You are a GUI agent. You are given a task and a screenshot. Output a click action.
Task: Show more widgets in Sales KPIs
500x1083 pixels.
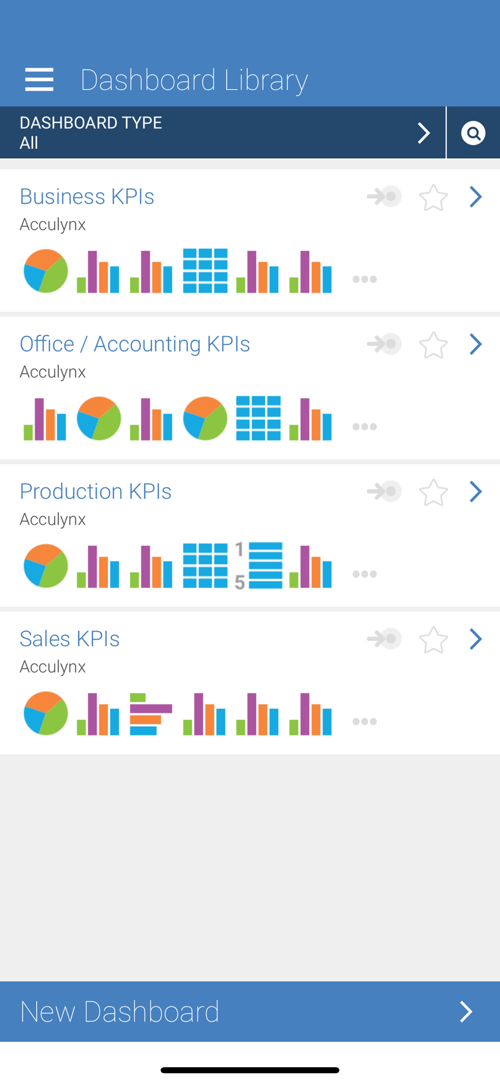pyautogui.click(x=364, y=721)
